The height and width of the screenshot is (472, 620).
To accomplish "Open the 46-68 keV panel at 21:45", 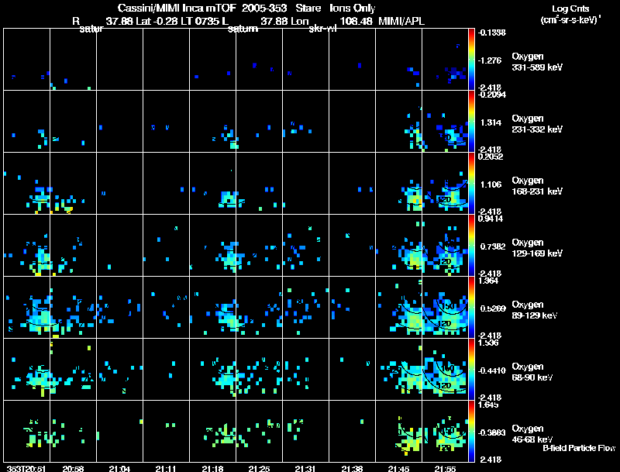I will pos(399,431).
